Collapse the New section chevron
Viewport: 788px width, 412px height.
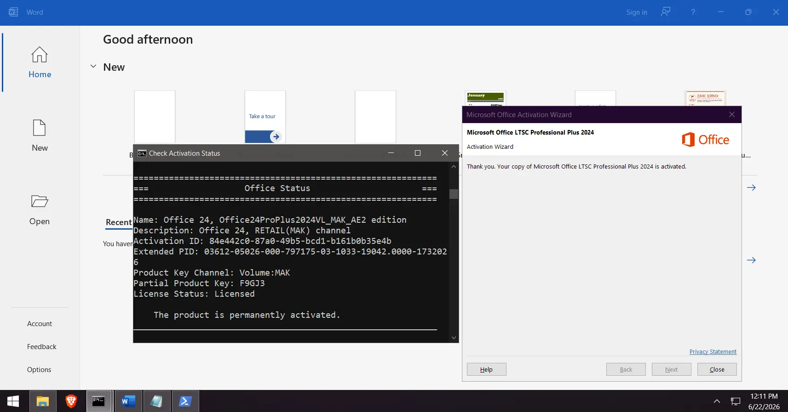93,67
